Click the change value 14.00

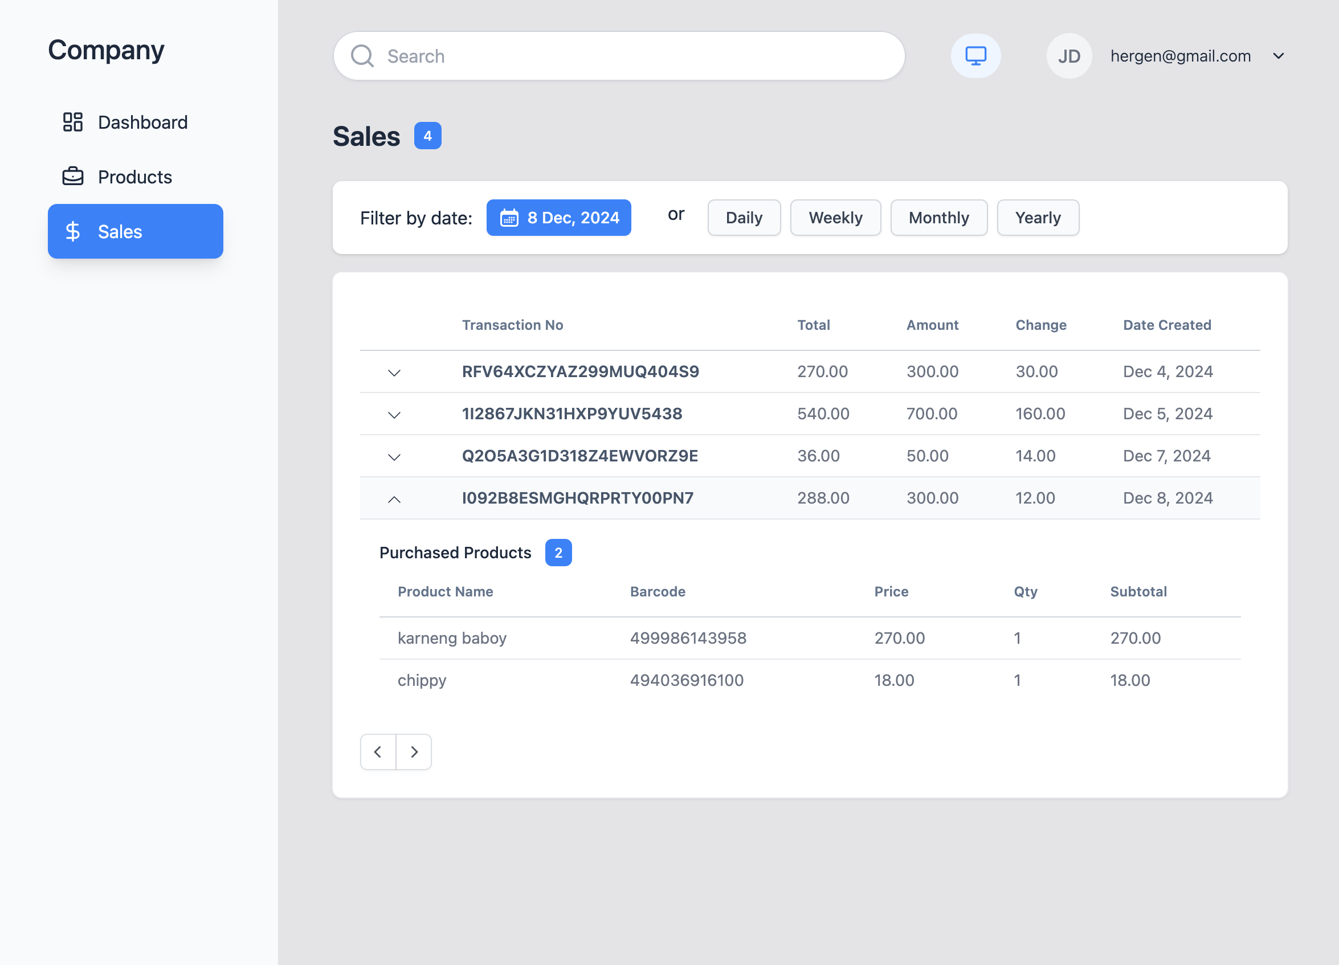(x=1035, y=456)
